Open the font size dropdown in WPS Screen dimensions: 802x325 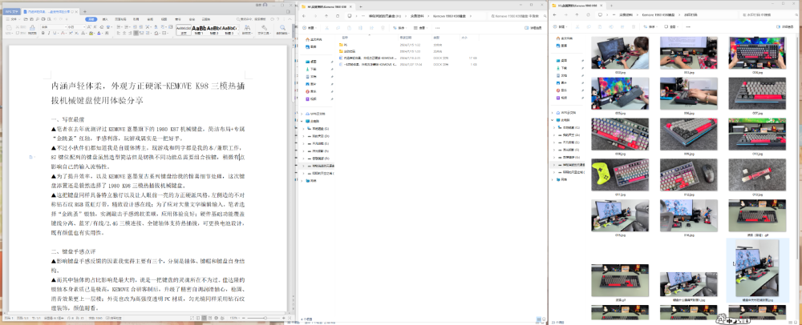84,27
